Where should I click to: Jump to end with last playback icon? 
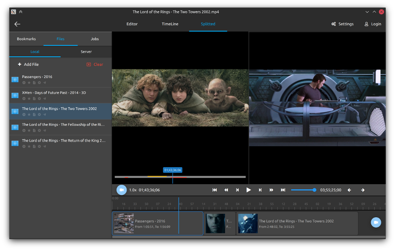coord(283,190)
